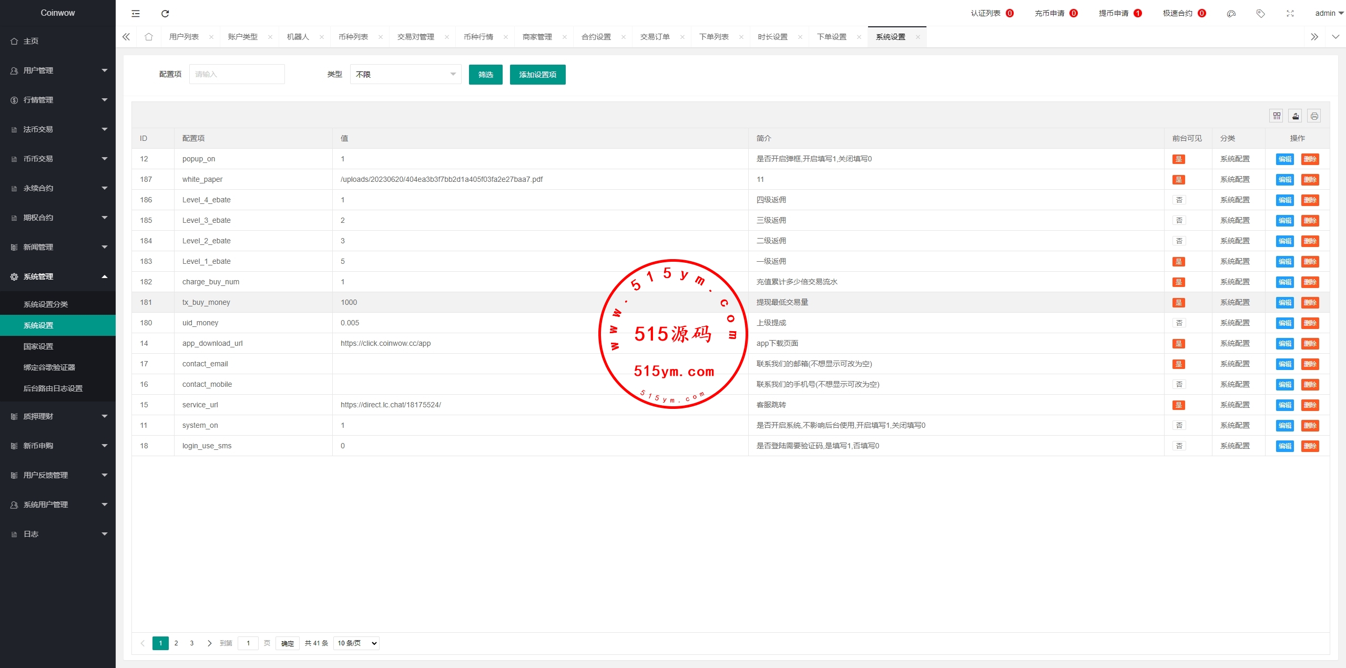Click the 添加设置项 button

(537, 75)
